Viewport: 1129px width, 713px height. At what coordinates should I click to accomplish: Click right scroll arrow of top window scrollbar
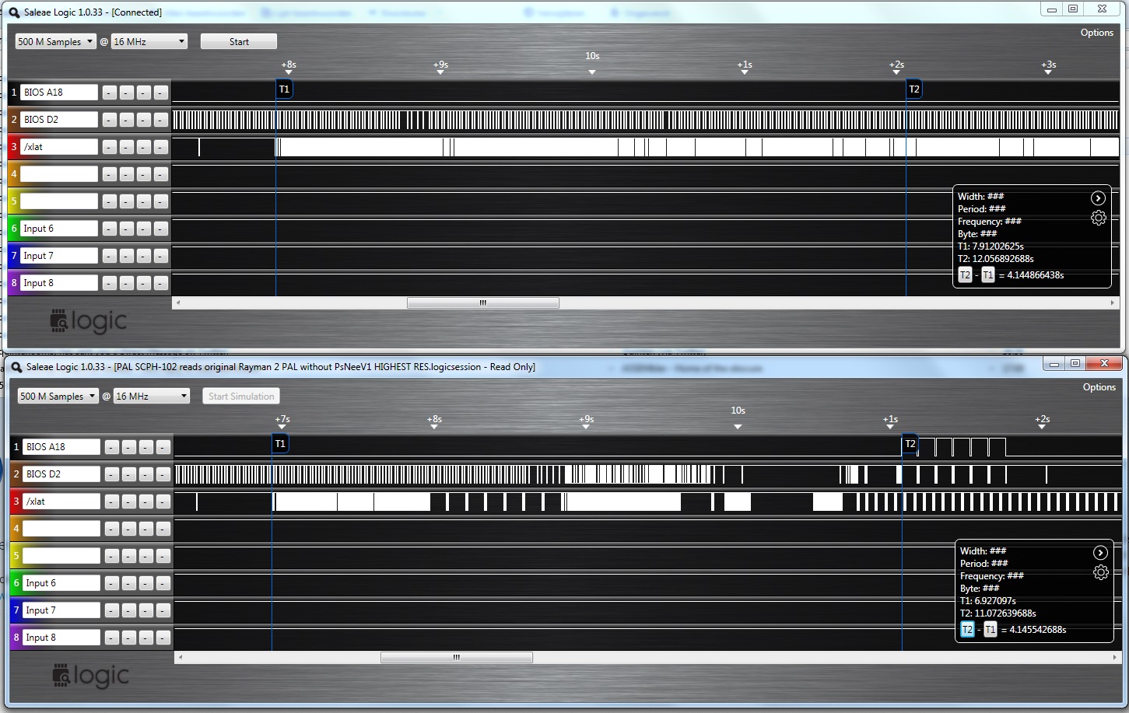pos(1113,303)
